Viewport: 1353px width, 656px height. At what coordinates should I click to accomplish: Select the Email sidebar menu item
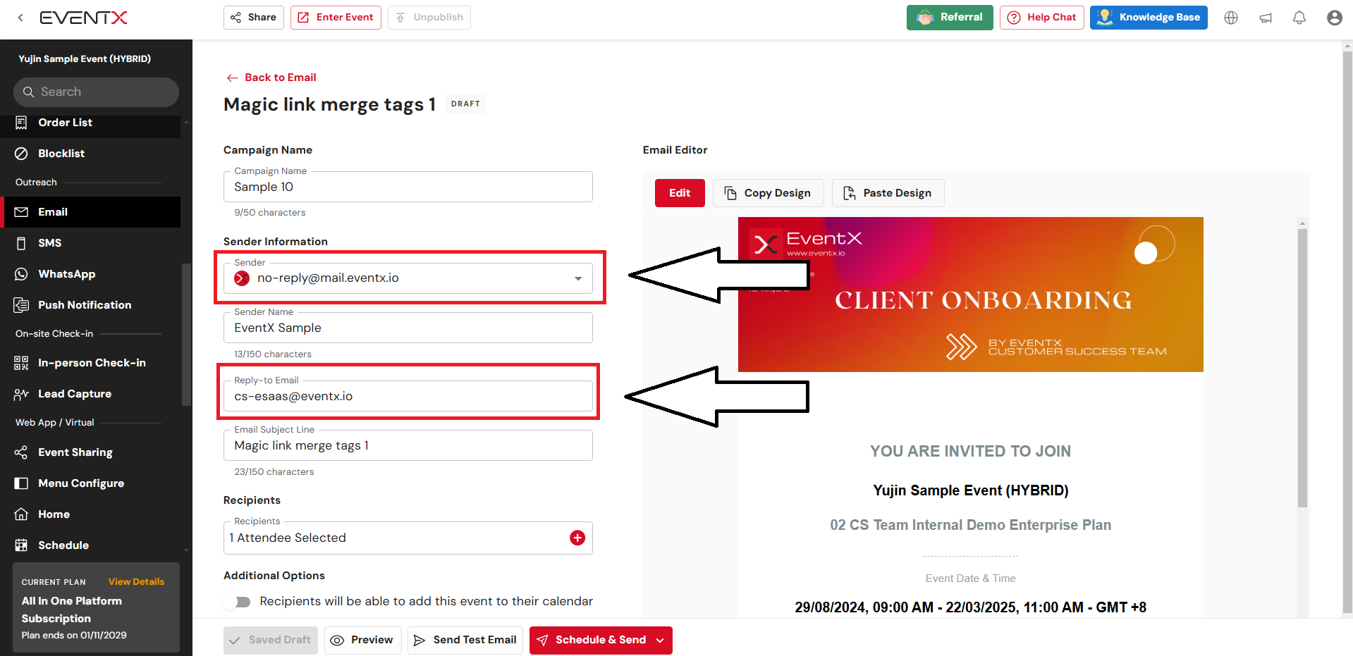[x=53, y=212]
